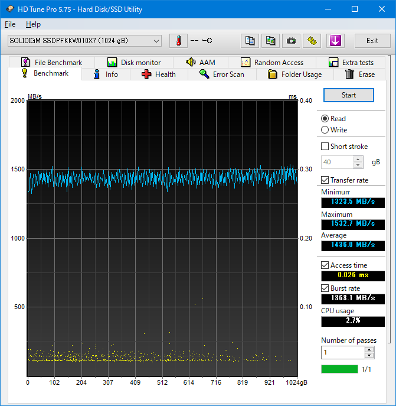The width and height of the screenshot is (396, 406).
Task: Switch to the Random Access tab
Action: coord(272,63)
